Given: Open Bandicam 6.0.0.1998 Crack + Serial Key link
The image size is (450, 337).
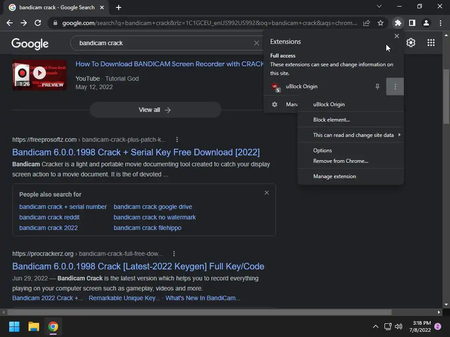Looking at the screenshot, I should pos(136,152).
